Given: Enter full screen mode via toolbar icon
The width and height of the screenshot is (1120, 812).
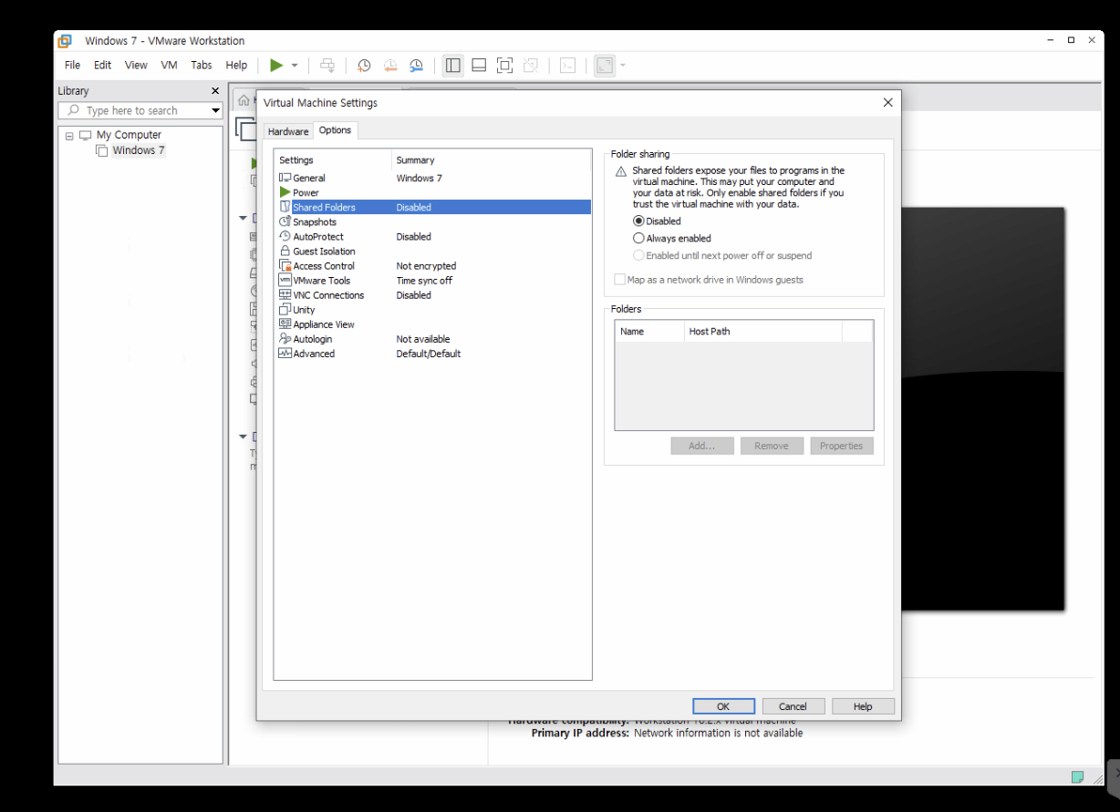Looking at the screenshot, I should click(504, 66).
